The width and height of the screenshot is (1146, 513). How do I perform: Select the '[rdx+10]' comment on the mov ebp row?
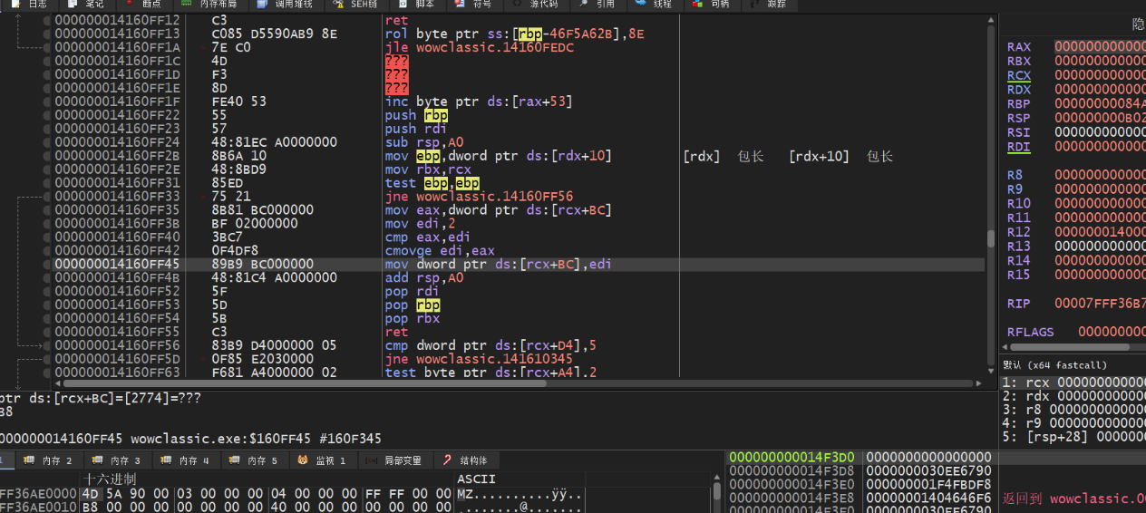(819, 156)
